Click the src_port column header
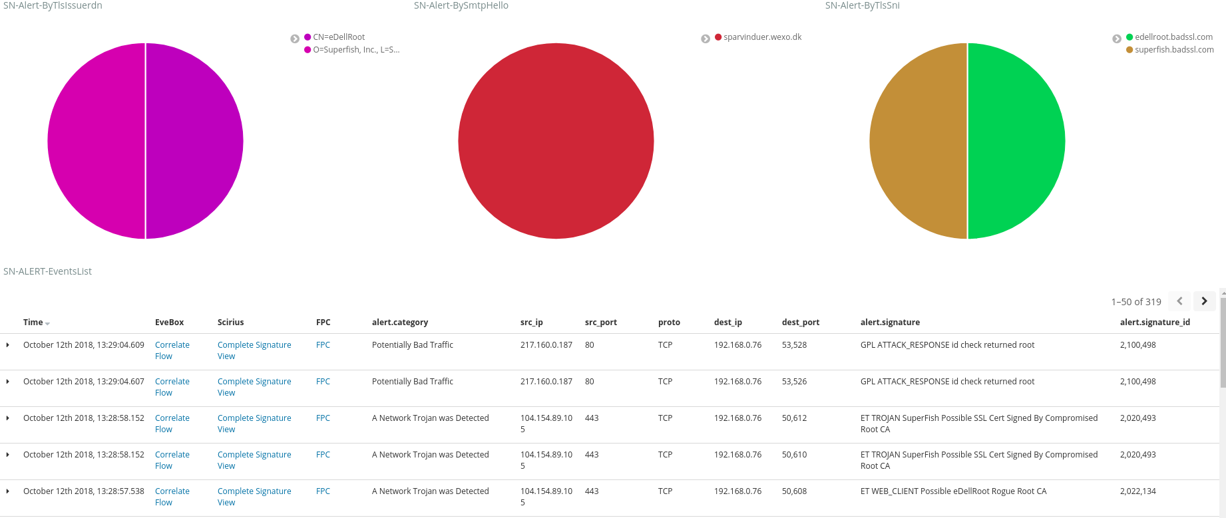This screenshot has height=518, width=1226. 601,323
